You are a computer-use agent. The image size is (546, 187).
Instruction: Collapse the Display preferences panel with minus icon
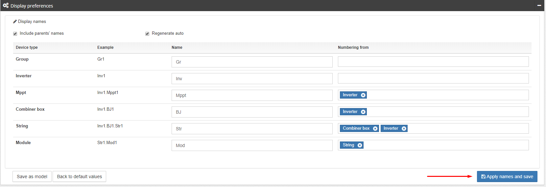pyautogui.click(x=539, y=6)
